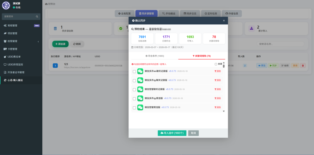314x155 pixels.
Task: Click the execution order badge 1
Action: [55, 65]
